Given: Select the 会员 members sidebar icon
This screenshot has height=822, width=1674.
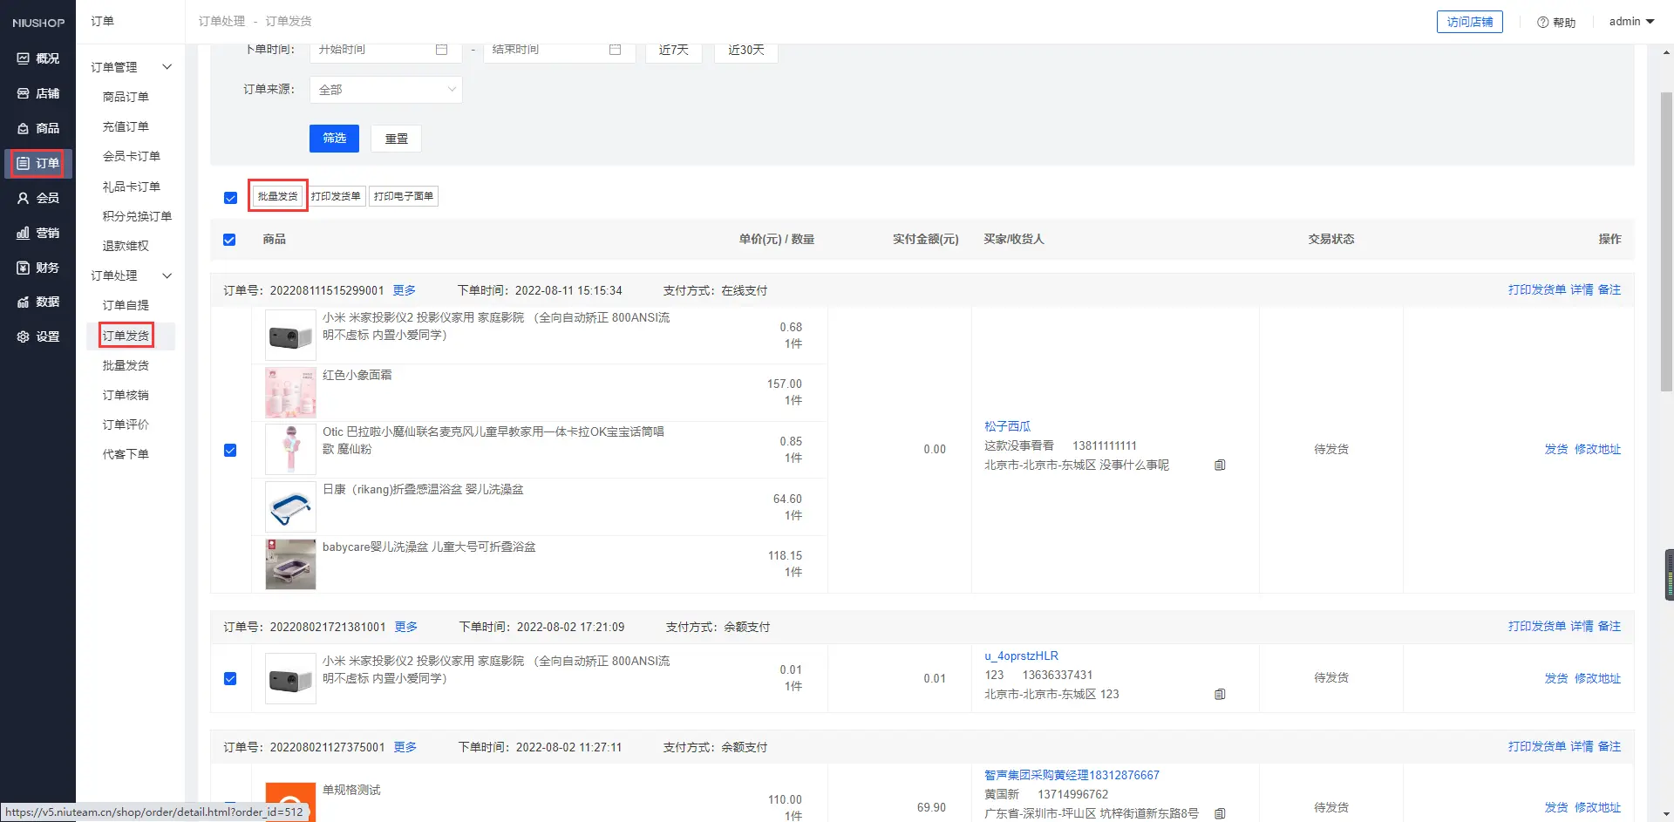Looking at the screenshot, I should (x=24, y=198).
